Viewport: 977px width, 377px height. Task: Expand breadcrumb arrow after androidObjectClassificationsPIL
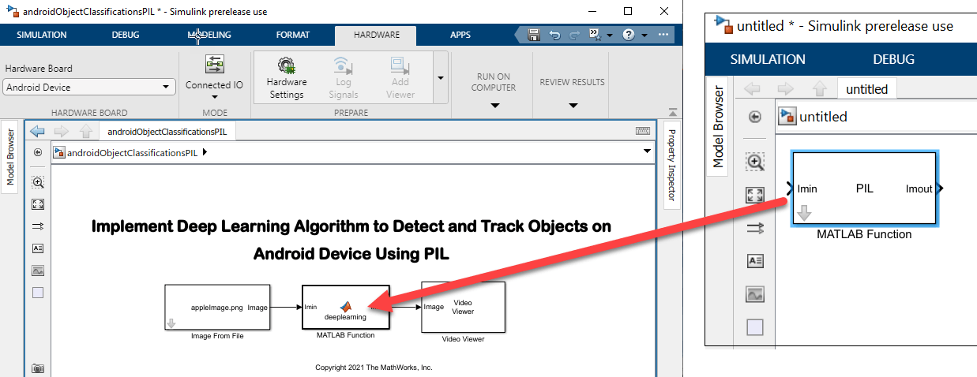205,152
